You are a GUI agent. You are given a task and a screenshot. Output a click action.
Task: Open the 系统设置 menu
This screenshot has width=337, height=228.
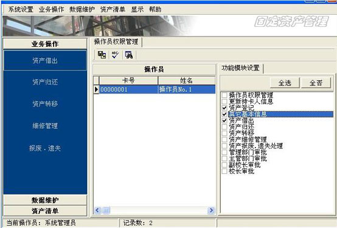point(21,9)
